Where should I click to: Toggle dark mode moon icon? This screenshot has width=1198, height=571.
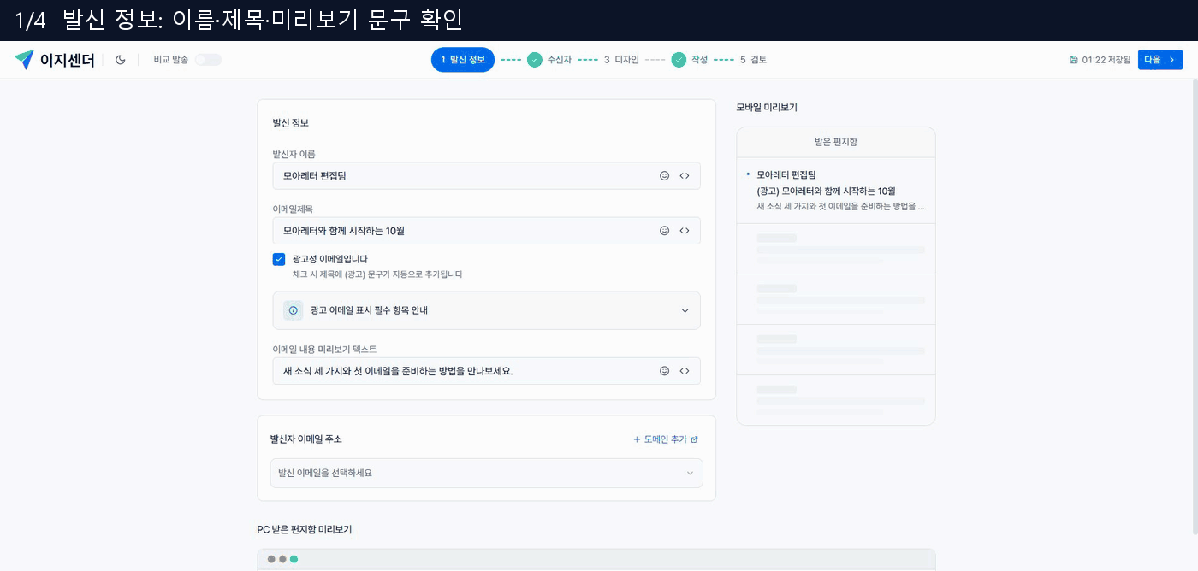pos(121,60)
